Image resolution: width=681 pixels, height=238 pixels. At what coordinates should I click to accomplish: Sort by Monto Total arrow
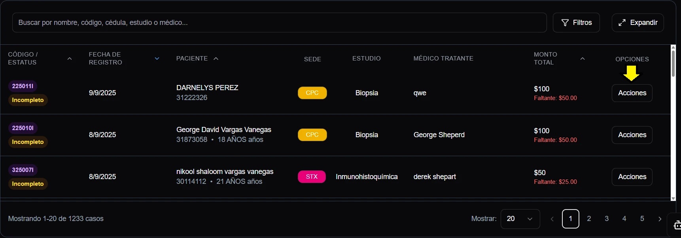click(x=582, y=59)
